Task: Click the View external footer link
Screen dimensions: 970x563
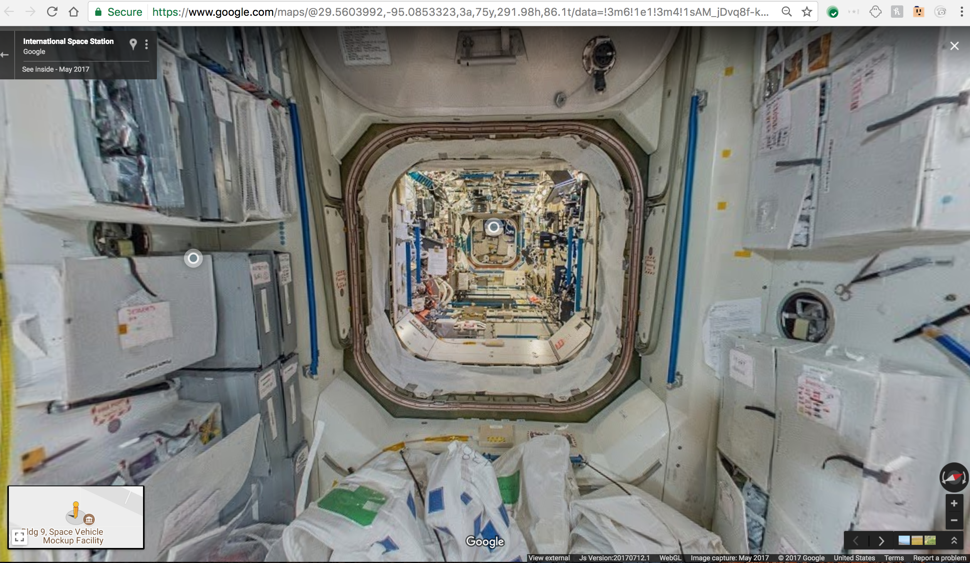Action: click(549, 558)
